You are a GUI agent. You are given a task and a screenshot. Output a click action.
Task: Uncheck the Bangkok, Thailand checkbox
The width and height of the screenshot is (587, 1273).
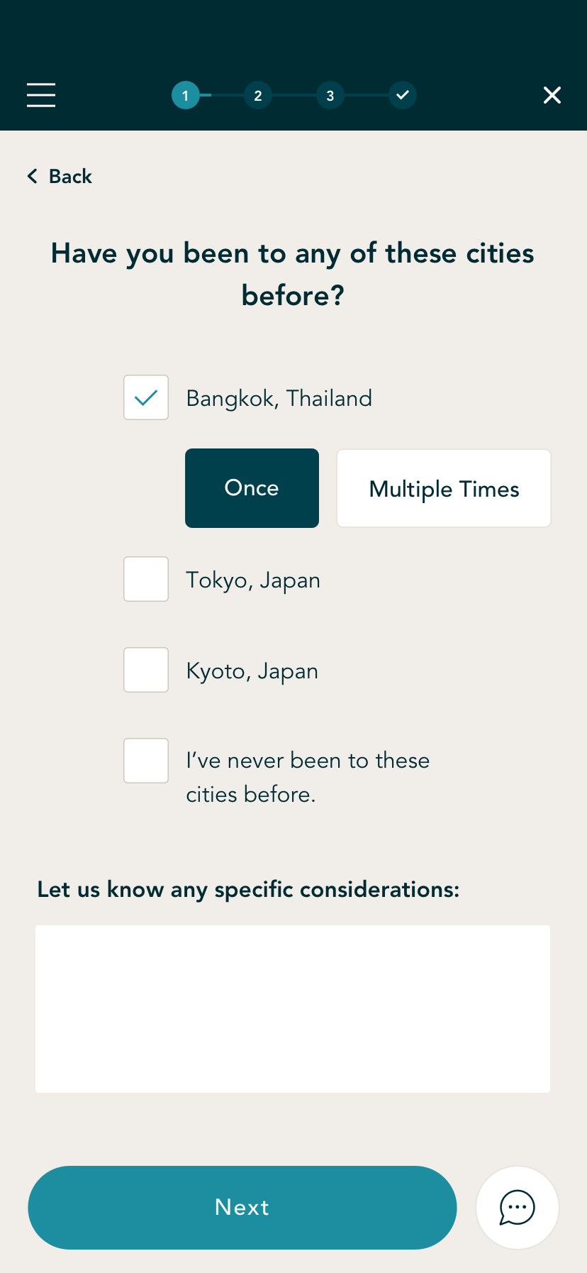(146, 397)
